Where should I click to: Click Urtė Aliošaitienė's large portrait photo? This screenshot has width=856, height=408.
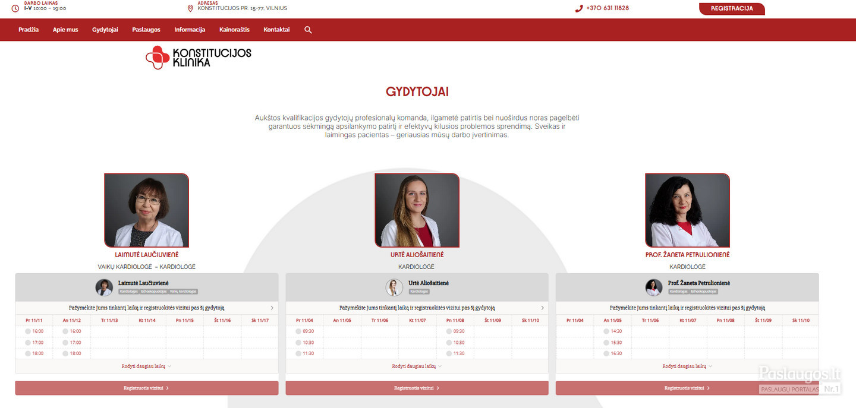(417, 210)
